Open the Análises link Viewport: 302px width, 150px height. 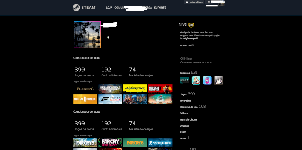[x=185, y=126]
